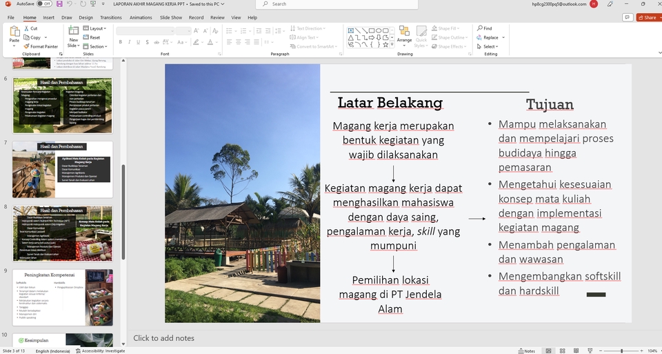The height and width of the screenshot is (354, 662).
Task: Toggle italic formatting
Action: (129, 42)
